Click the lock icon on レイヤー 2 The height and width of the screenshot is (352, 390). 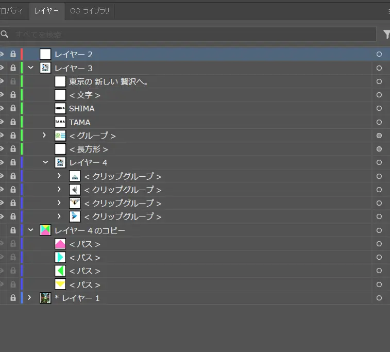point(13,54)
